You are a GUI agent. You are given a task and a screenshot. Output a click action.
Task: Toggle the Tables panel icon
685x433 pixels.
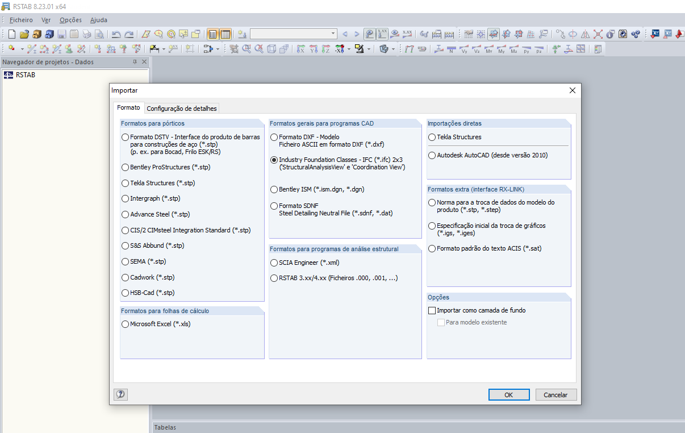(x=225, y=34)
